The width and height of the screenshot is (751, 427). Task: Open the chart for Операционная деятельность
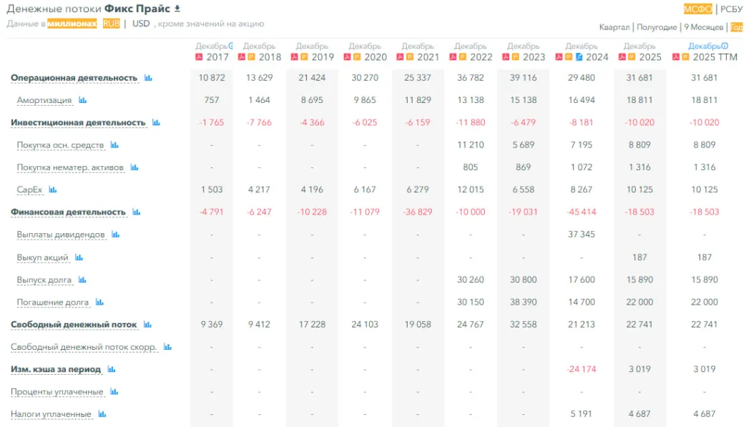(x=148, y=77)
